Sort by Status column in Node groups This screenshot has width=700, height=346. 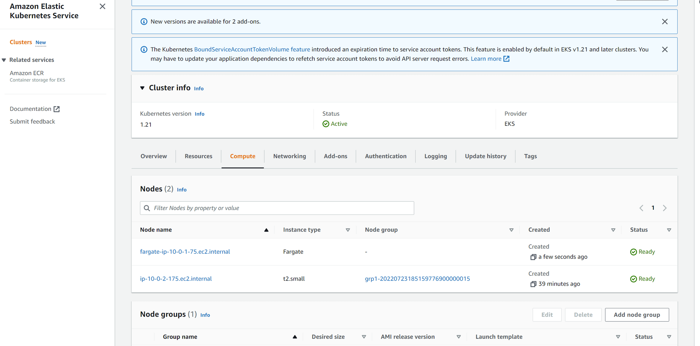coord(669,337)
